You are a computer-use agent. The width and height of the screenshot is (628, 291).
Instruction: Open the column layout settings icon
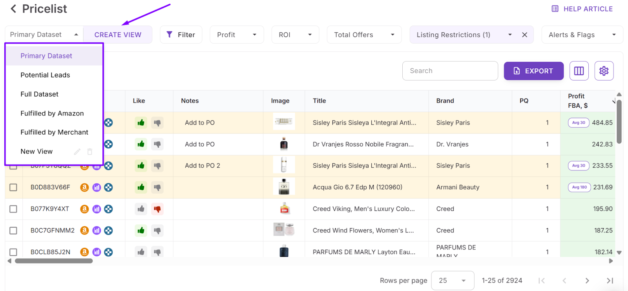coord(579,71)
